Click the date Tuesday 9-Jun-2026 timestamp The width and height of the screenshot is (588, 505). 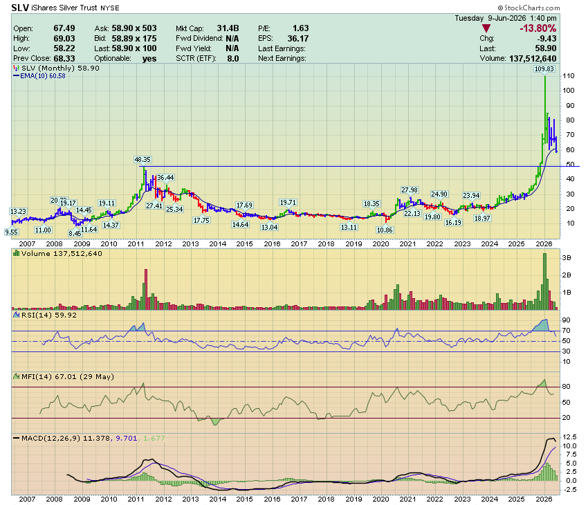[506, 18]
